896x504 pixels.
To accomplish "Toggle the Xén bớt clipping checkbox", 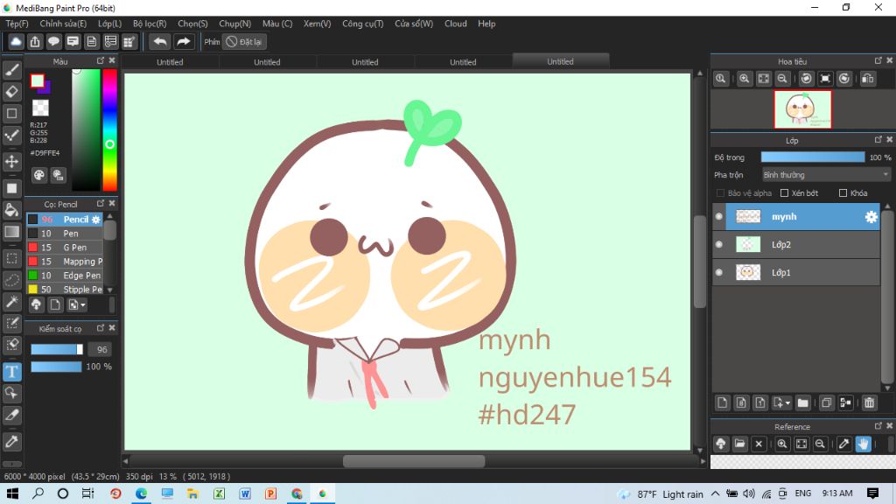I will [x=785, y=193].
